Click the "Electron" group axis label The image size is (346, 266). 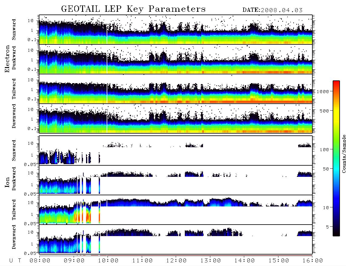coord(7,59)
